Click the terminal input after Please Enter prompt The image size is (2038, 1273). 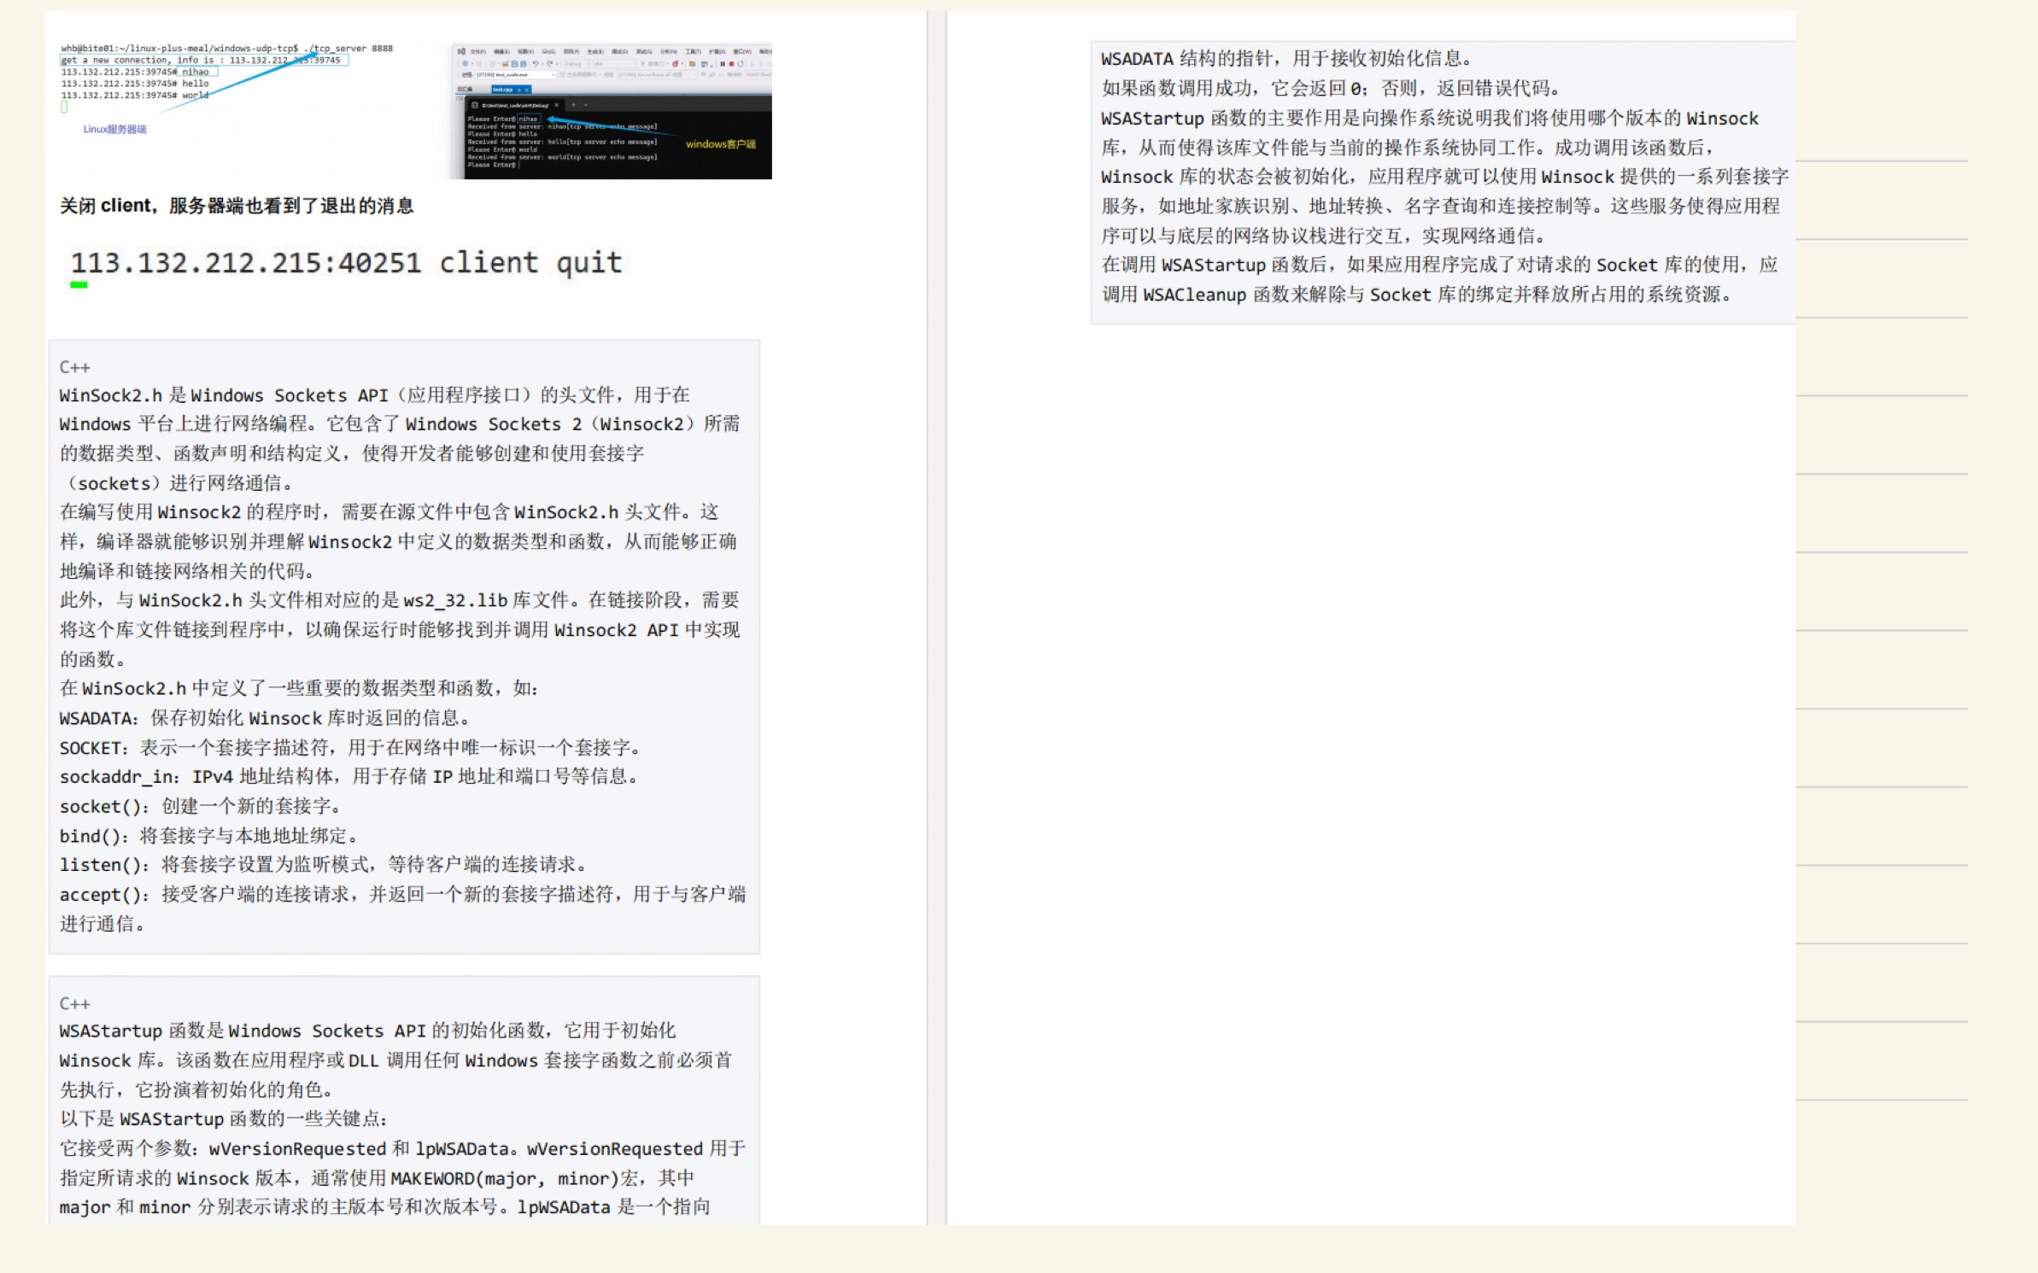[x=518, y=165]
